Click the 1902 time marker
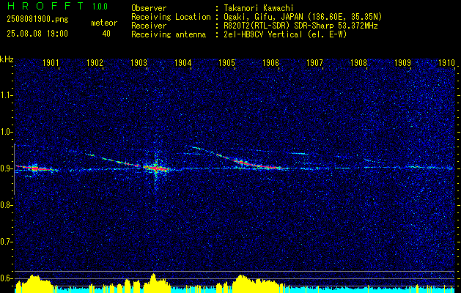This screenshot has height=293, width=461. click(95, 63)
